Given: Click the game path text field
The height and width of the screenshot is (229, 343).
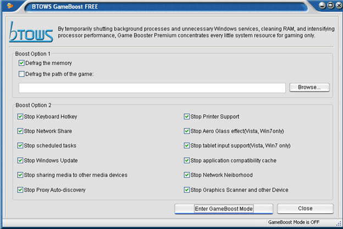Looking at the screenshot, I should 152,88.
